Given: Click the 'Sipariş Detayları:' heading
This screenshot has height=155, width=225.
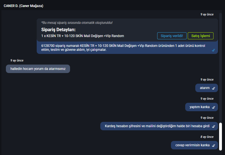Looking at the screenshot, I should pyautogui.click(x=58, y=29).
